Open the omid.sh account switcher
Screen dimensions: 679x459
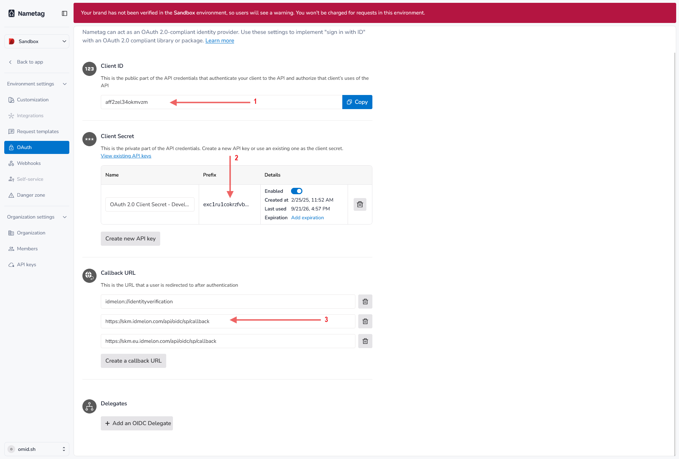(37, 449)
